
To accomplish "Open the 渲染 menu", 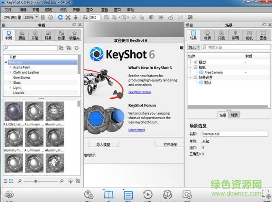I will click(x=89, y=10).
